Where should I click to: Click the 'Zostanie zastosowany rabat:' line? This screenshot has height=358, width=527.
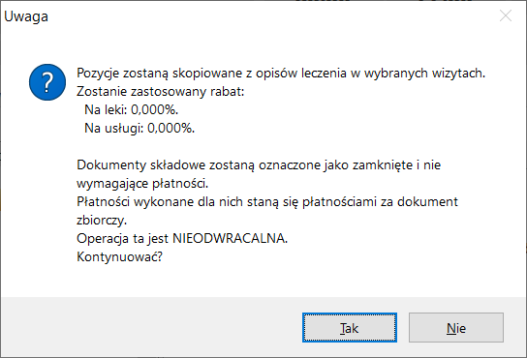[160, 91]
